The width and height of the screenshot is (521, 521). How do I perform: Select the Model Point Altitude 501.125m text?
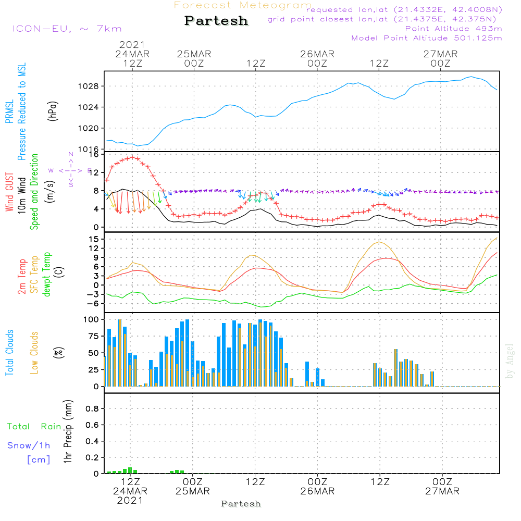click(427, 38)
